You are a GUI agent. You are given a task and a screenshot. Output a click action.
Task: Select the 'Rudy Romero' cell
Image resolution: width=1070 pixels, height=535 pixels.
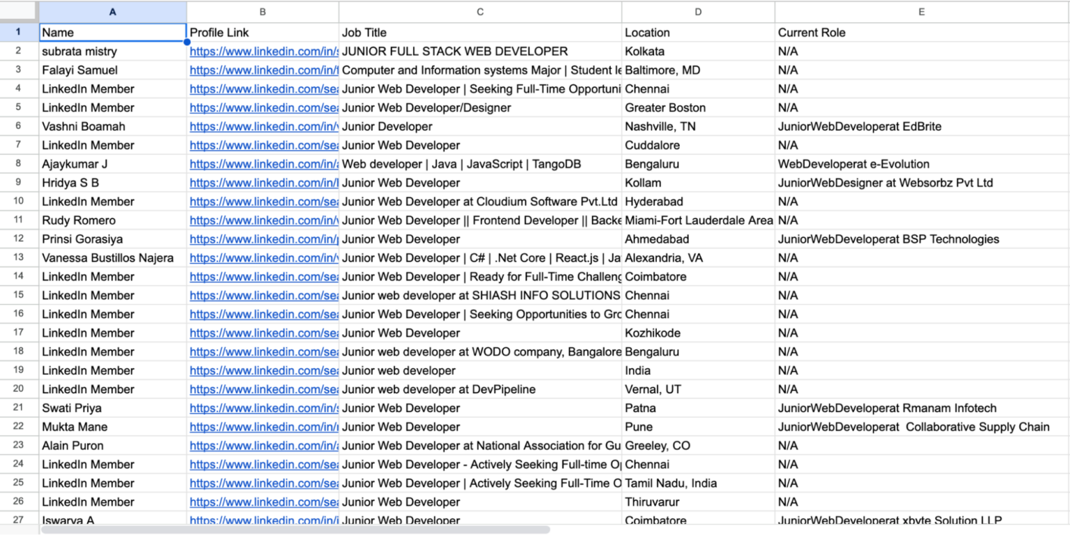pyautogui.click(x=113, y=220)
